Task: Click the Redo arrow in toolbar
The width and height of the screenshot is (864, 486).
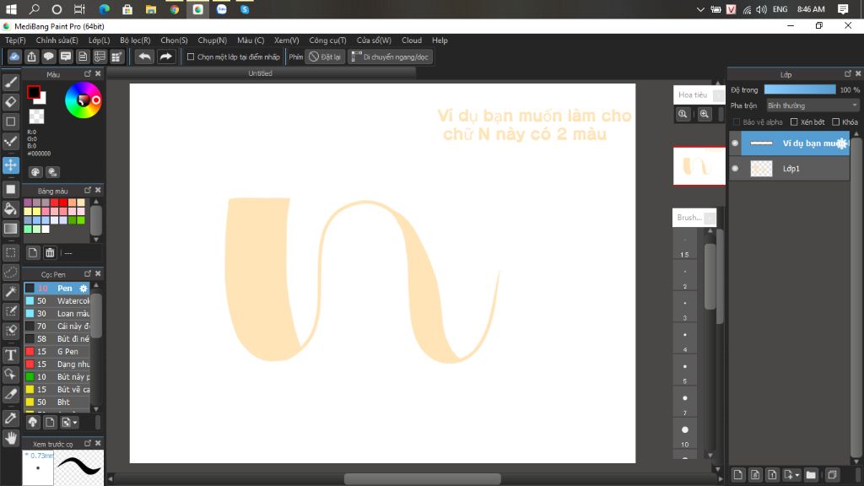Action: tap(165, 57)
